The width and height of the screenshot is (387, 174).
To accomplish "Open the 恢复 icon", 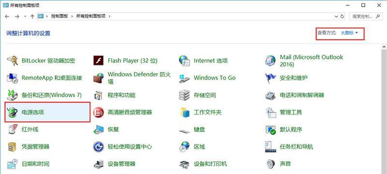I will [99, 130].
